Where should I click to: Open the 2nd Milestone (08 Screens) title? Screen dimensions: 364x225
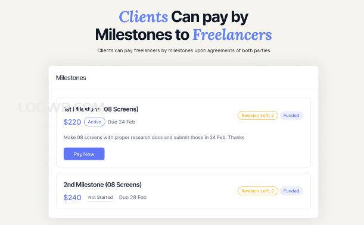pyautogui.click(x=102, y=185)
